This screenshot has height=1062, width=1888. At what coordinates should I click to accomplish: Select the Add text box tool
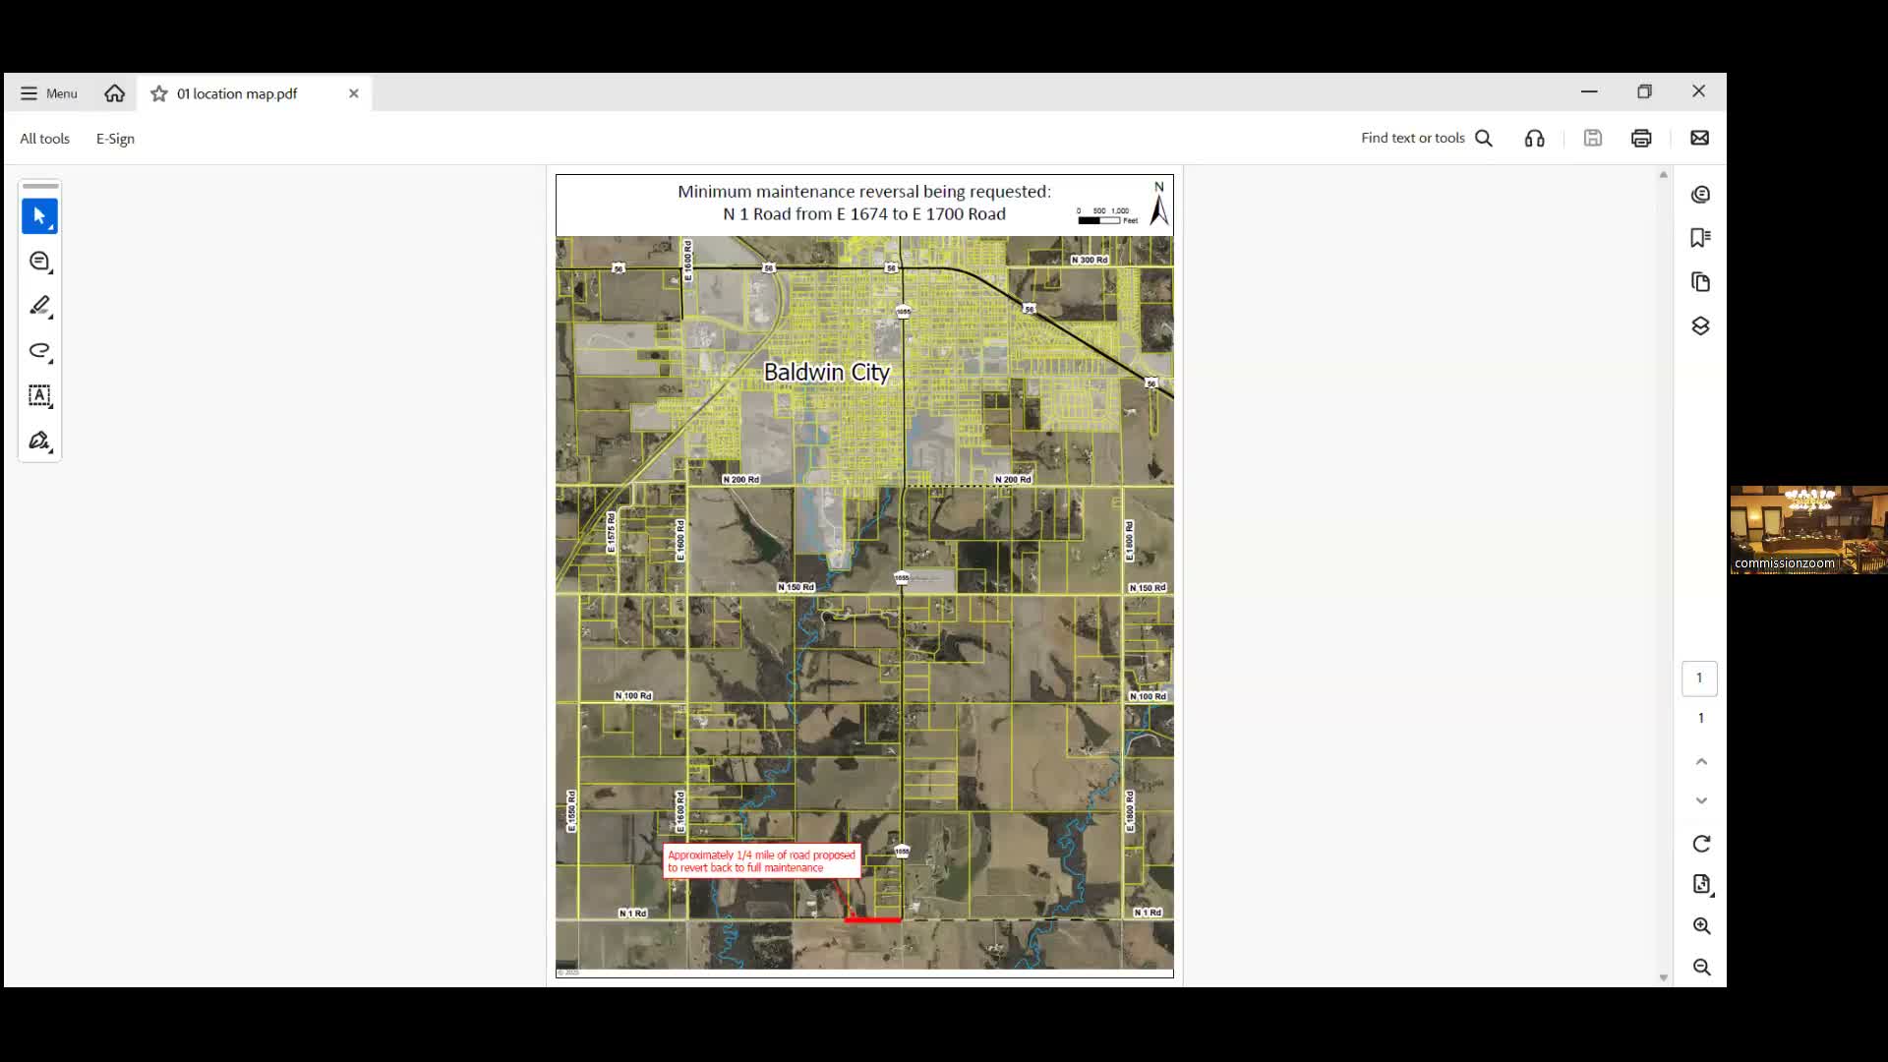39,396
